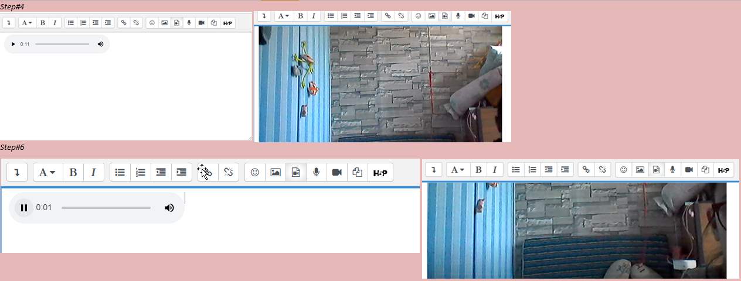
Task: Insert image in Step#6 audio editor
Action: click(x=276, y=172)
